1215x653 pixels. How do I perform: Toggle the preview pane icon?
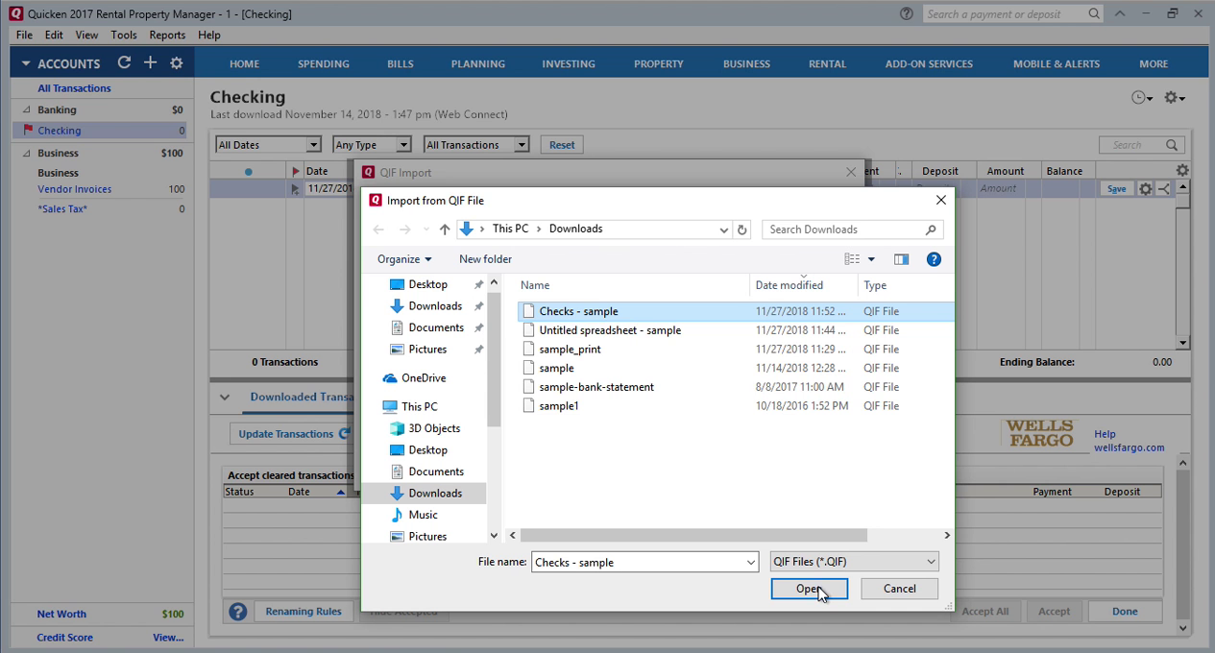pyautogui.click(x=901, y=259)
